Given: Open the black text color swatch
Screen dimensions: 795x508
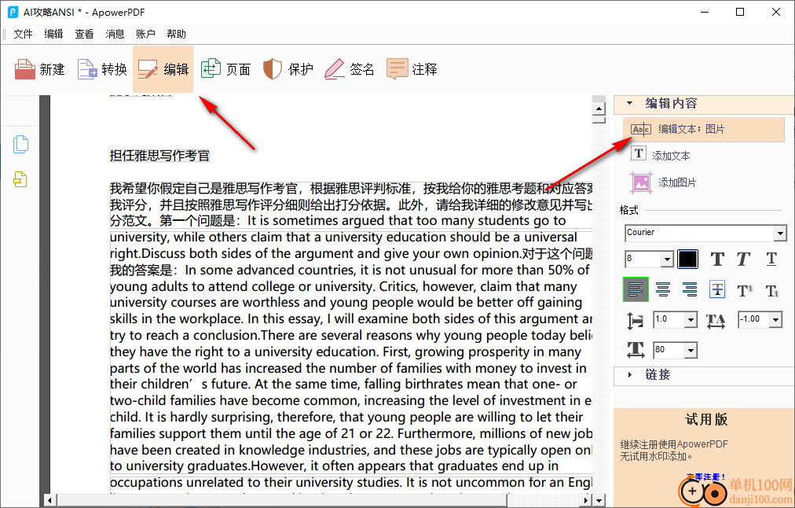Looking at the screenshot, I should point(687,260).
